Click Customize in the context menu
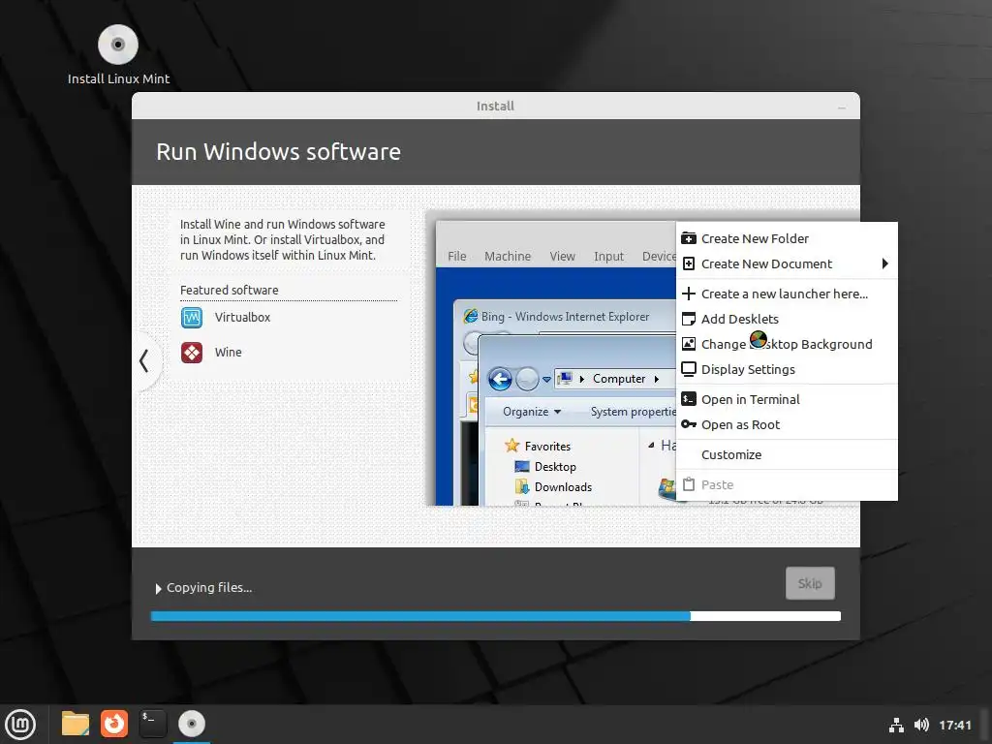 pyautogui.click(x=787, y=454)
